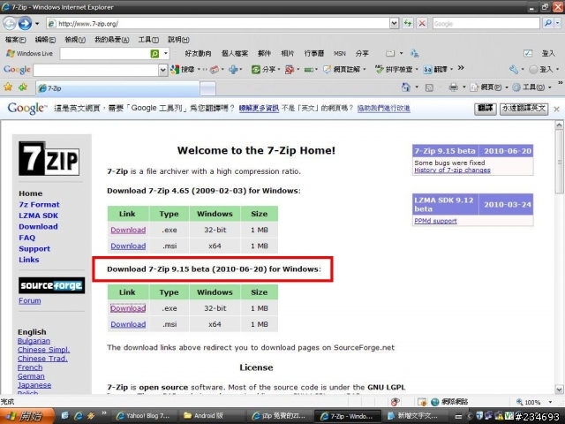Image resolution: width=565 pixels, height=424 pixels.
Task: Open the FAQ sidebar link
Action: (27, 238)
